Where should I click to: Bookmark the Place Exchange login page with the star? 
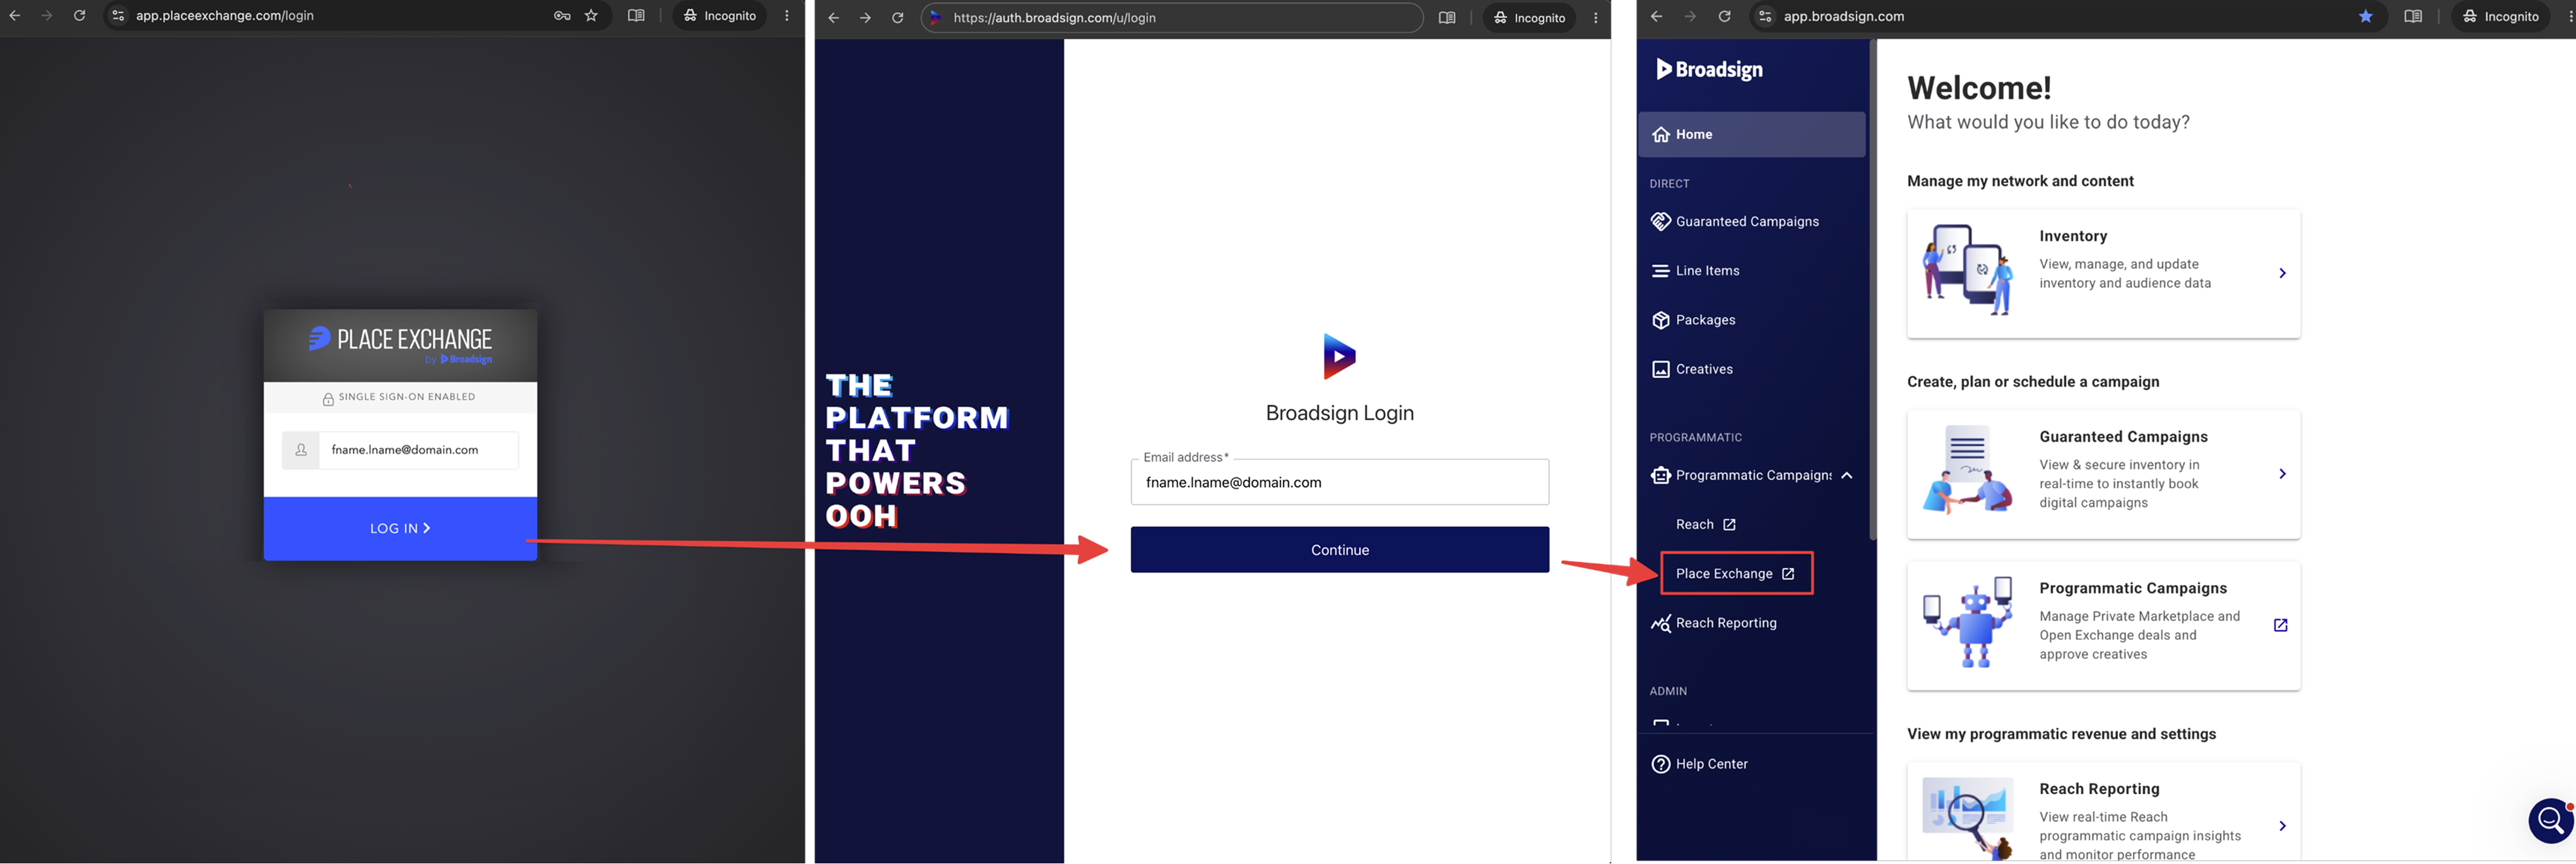(591, 16)
